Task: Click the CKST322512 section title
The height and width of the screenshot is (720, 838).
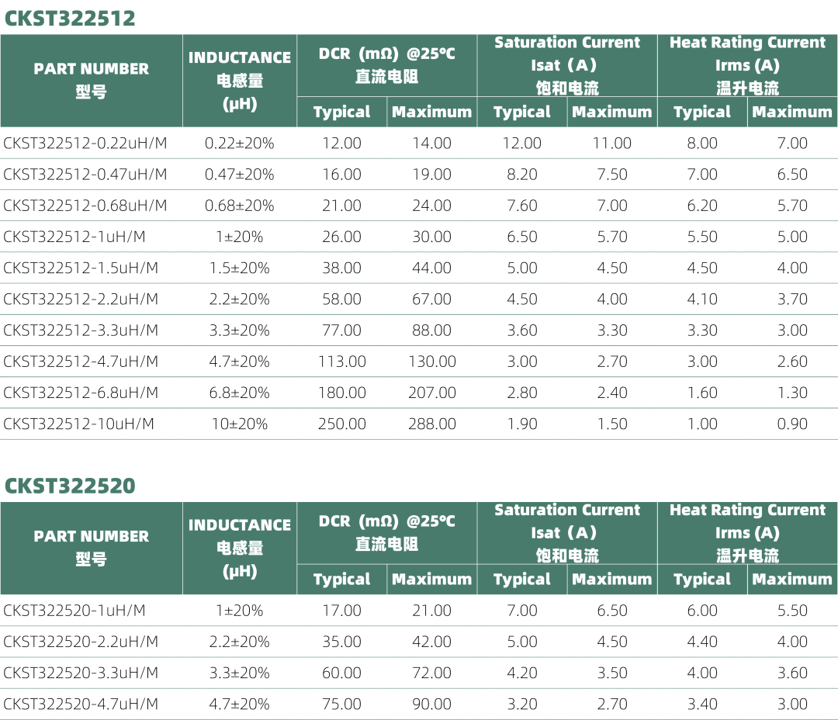Action: [70, 18]
